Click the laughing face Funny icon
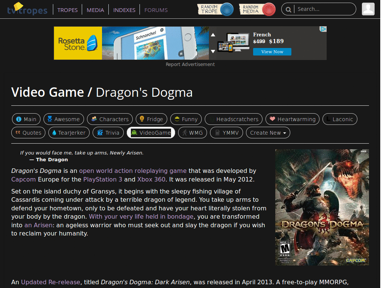The image size is (384, 288). click(x=176, y=119)
